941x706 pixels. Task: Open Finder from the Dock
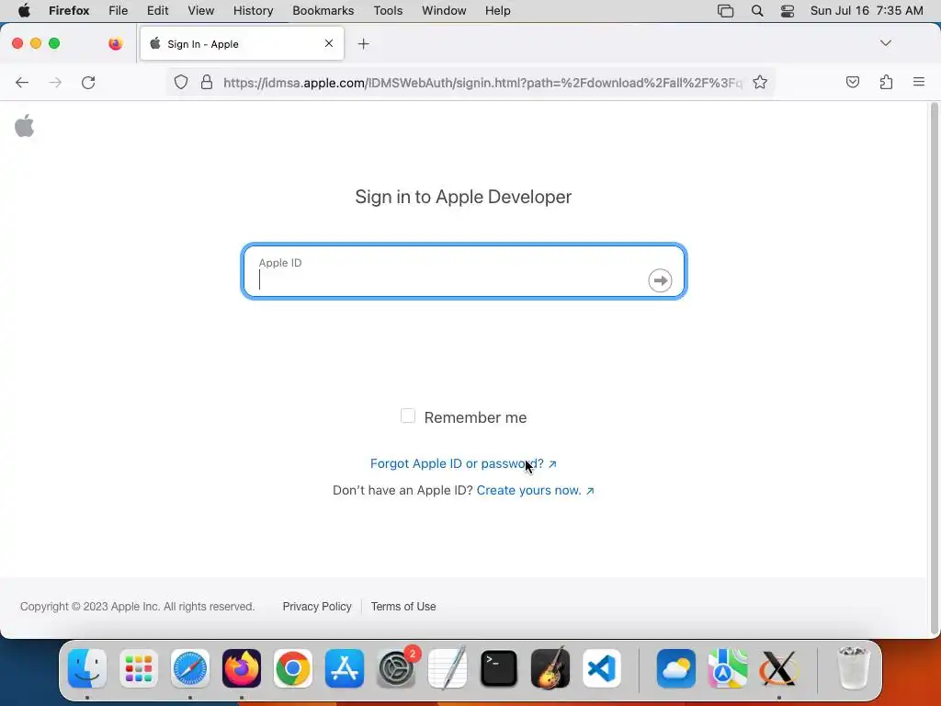[87, 668]
